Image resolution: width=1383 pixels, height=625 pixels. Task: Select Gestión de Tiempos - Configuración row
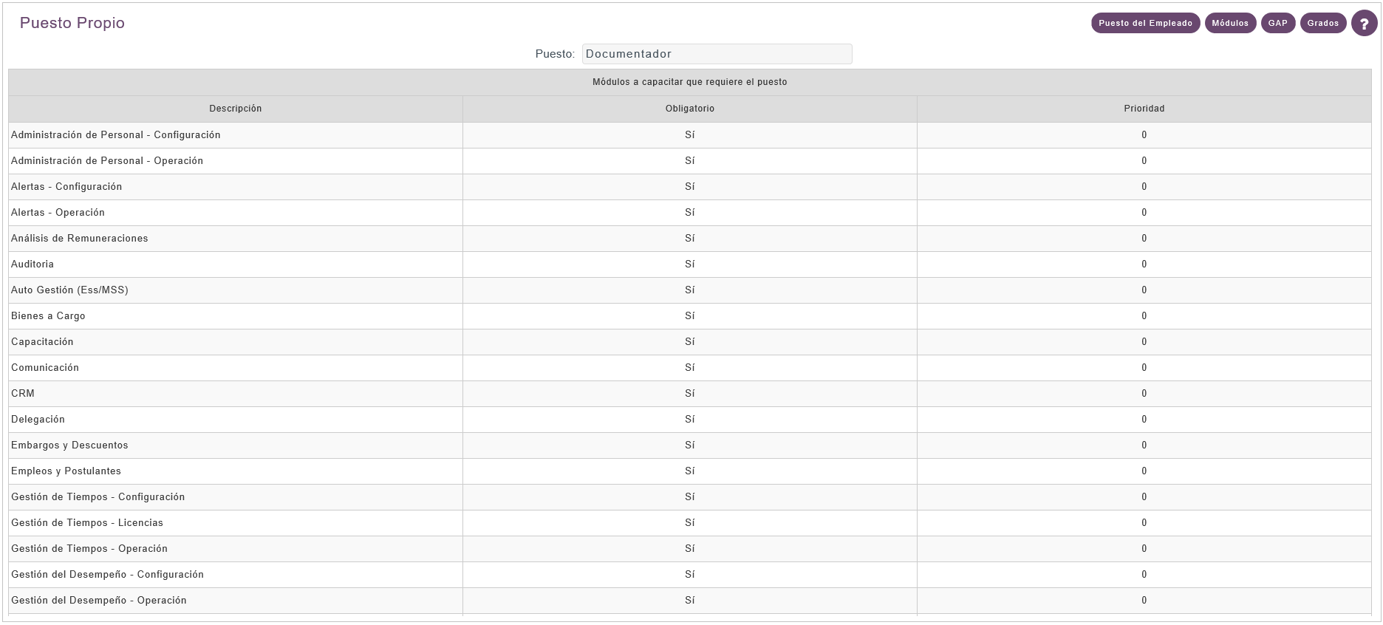pyautogui.click(x=690, y=497)
